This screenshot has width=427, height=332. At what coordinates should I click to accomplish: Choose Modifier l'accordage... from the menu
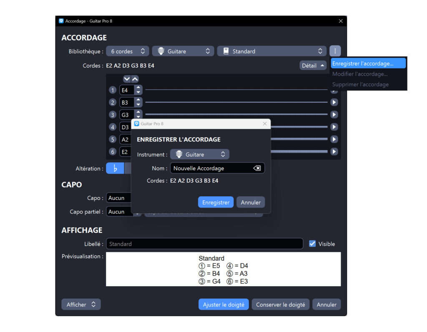369,74
